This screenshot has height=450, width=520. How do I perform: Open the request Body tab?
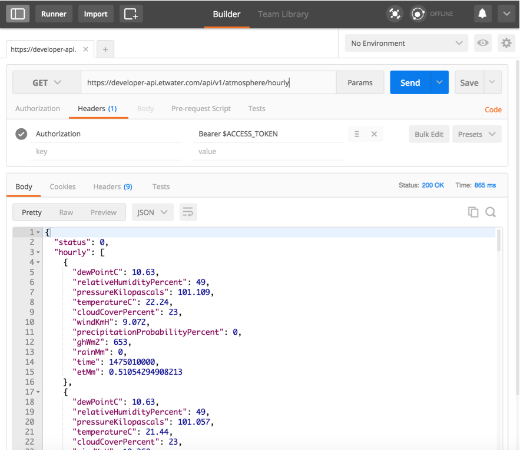(x=145, y=109)
